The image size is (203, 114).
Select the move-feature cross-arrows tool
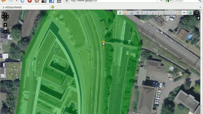click(138, 13)
